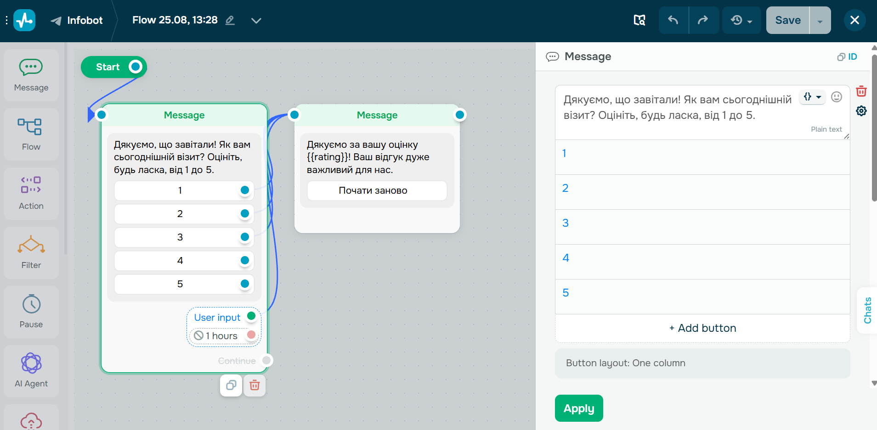Click button 4 output connector dot

(x=245, y=260)
